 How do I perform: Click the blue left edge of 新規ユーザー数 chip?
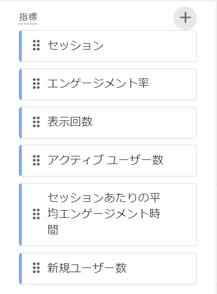(20, 269)
